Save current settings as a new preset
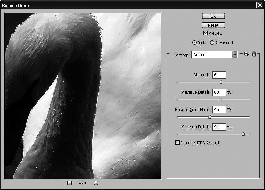Image resolution: width=265 pixels, height=190 pixels. (246, 54)
